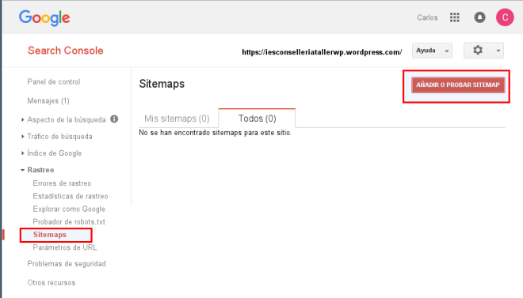Click the Rastreo section label
This screenshot has width=523, height=298.
point(40,170)
